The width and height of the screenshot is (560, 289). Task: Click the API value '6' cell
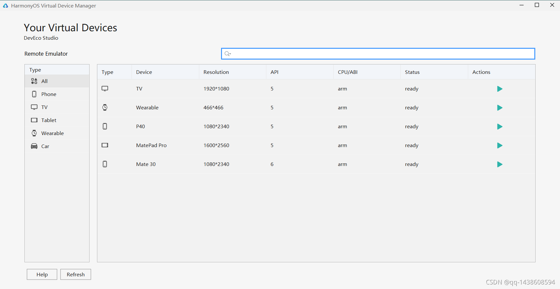click(x=272, y=164)
